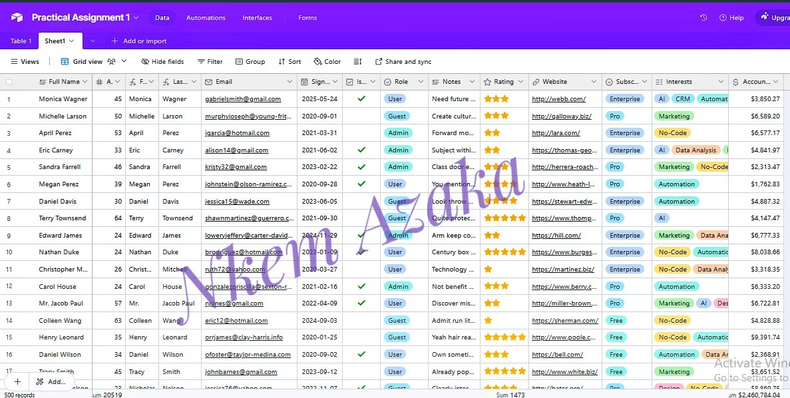
Task: Click the Website field link icon in the header
Action: (x=536, y=82)
